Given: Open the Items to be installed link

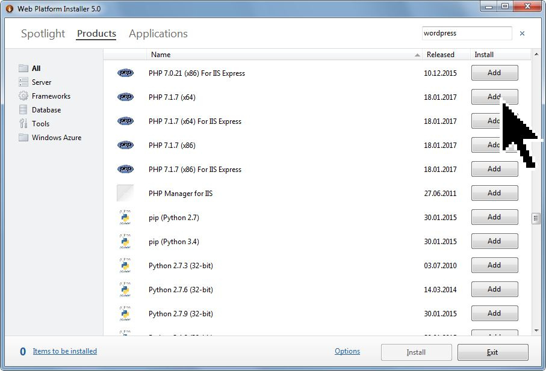Looking at the screenshot, I should (65, 351).
